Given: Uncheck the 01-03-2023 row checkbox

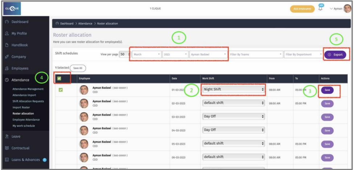Looking at the screenshot, I should click(x=61, y=90).
